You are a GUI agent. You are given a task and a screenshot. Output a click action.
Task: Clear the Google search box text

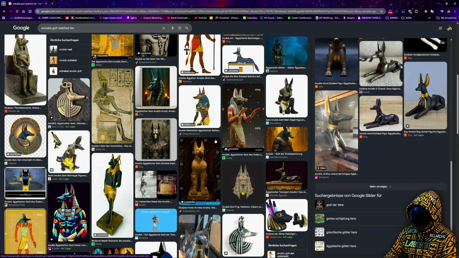164,28
